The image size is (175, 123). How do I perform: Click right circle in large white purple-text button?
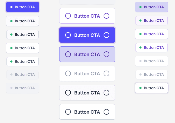click(106, 16)
